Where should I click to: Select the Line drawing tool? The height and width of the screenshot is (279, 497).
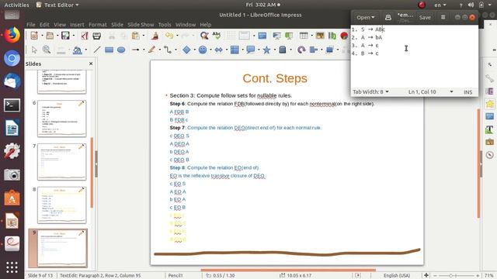pyautogui.click(x=97, y=50)
